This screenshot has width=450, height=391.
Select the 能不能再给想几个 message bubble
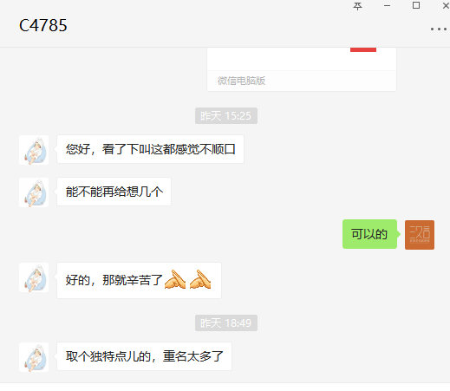pos(114,192)
